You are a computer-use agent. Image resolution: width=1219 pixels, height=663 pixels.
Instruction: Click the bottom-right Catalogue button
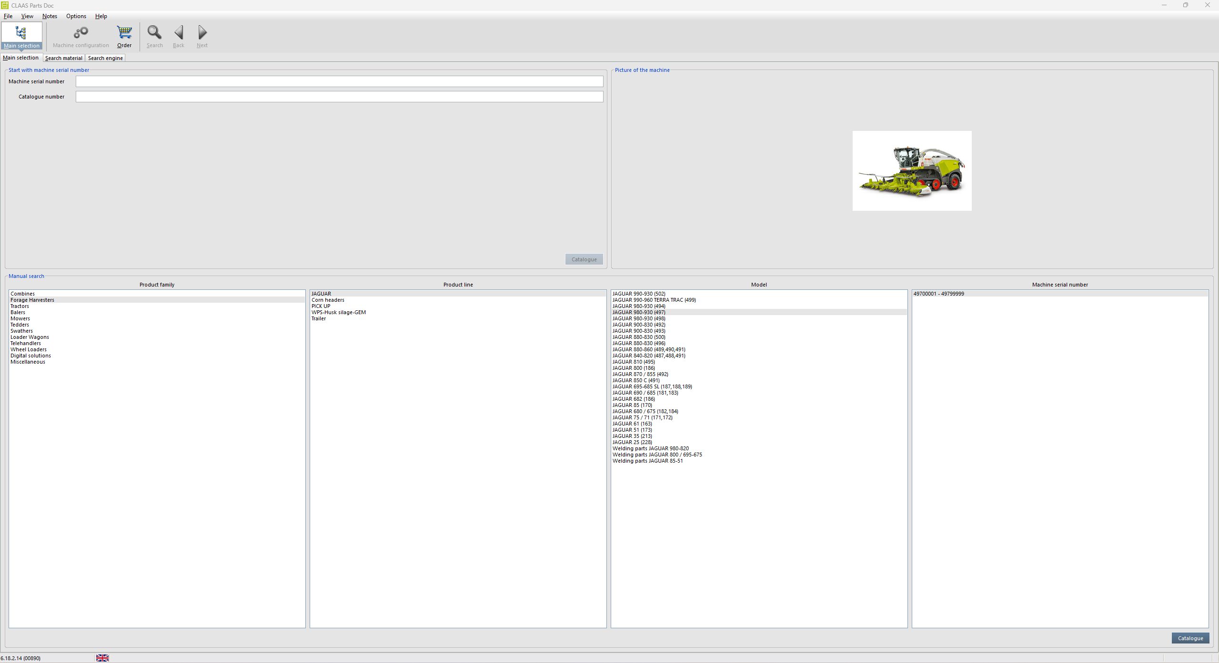pos(1189,638)
